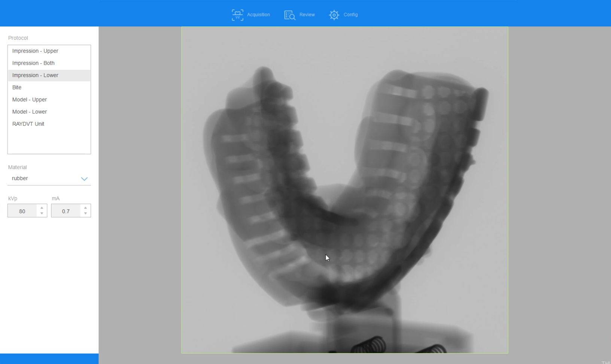Click the Review magnifier icon
611x364 pixels.
[x=290, y=15]
